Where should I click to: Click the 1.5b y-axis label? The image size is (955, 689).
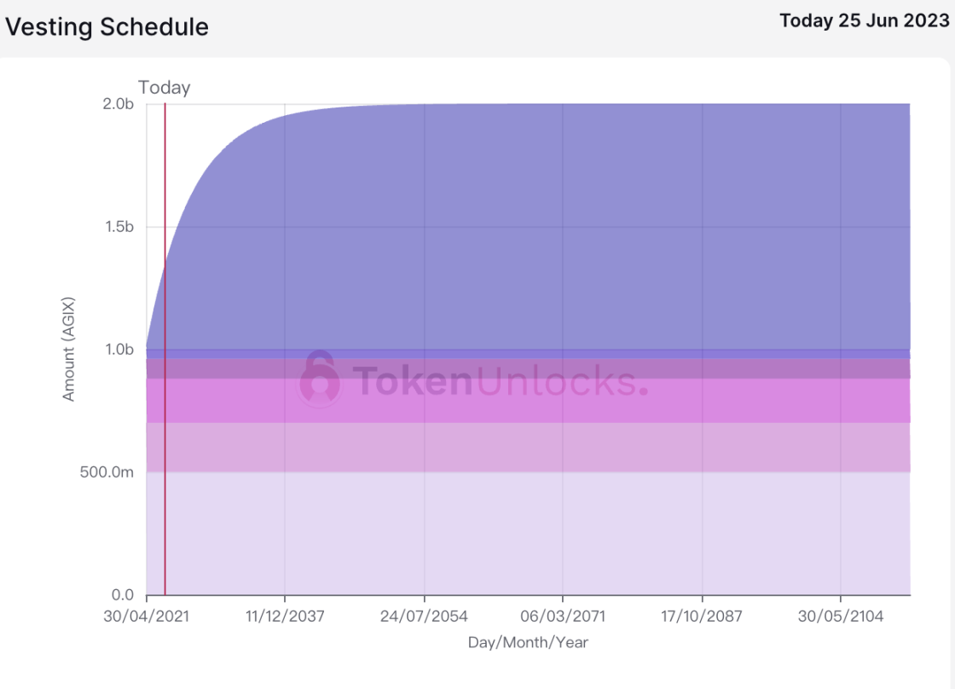(119, 227)
